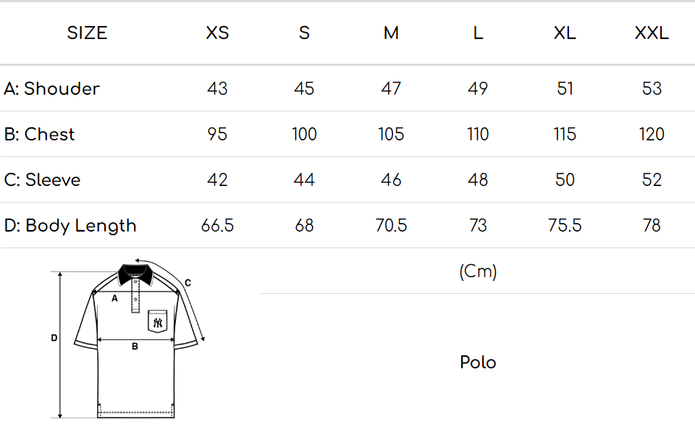Click the letter B on chest line

pos(135,347)
